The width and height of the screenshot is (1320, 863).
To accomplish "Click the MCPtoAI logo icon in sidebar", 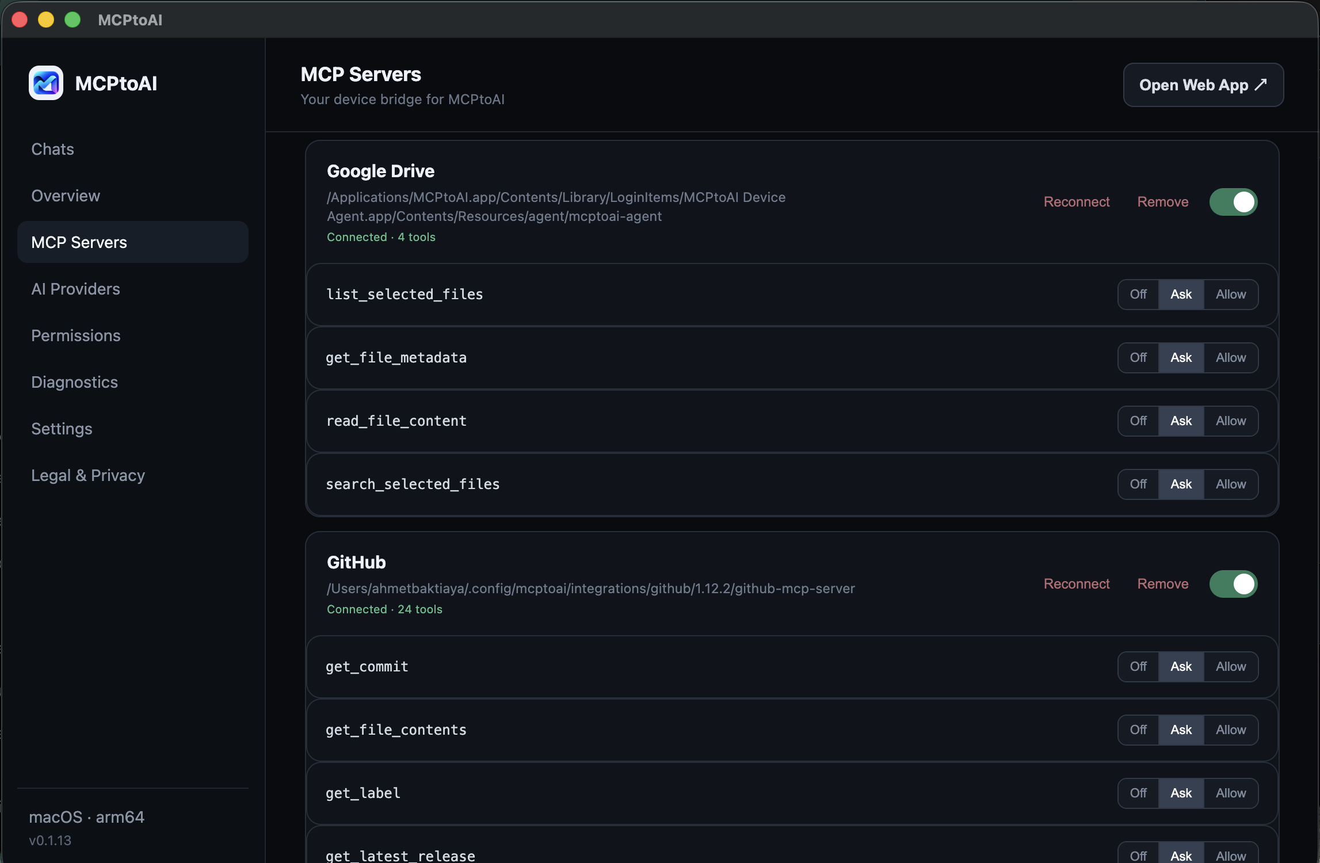I will [46, 83].
